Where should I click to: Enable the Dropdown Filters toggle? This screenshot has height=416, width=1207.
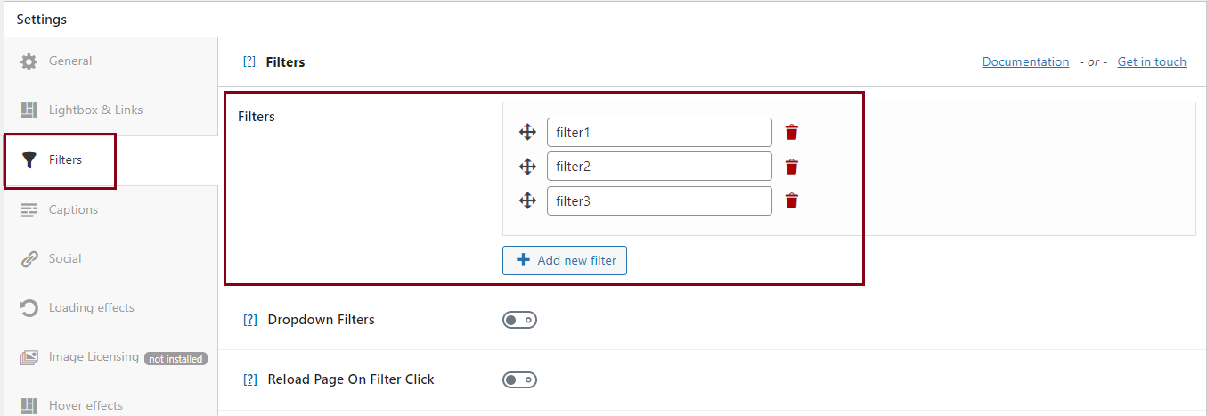[519, 320]
